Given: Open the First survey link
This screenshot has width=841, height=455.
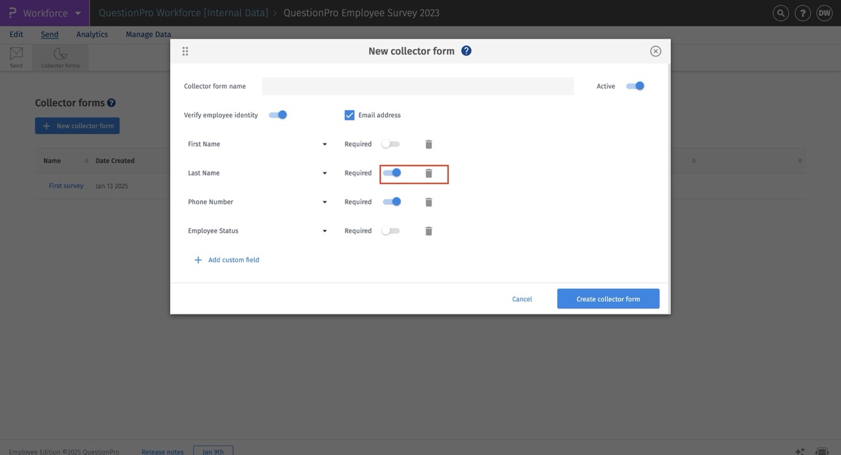Looking at the screenshot, I should tap(66, 186).
